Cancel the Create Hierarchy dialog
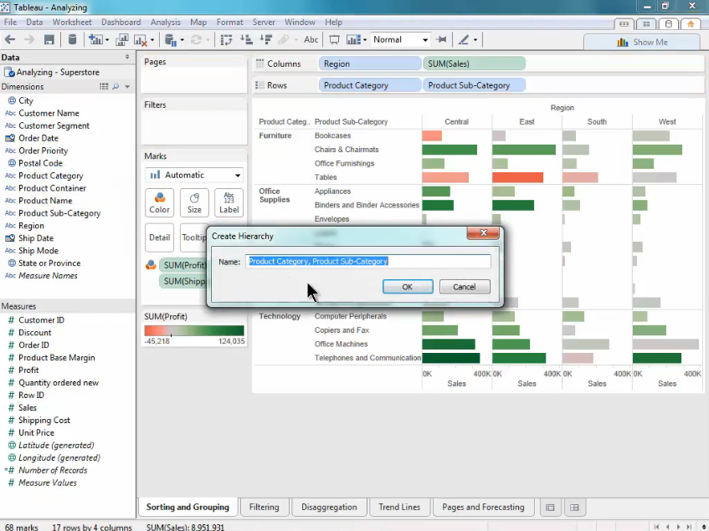709x531 pixels. pos(464,287)
